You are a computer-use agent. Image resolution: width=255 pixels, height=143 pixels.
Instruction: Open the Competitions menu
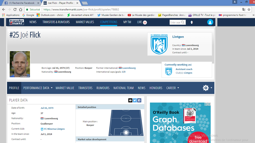tap(108, 22)
